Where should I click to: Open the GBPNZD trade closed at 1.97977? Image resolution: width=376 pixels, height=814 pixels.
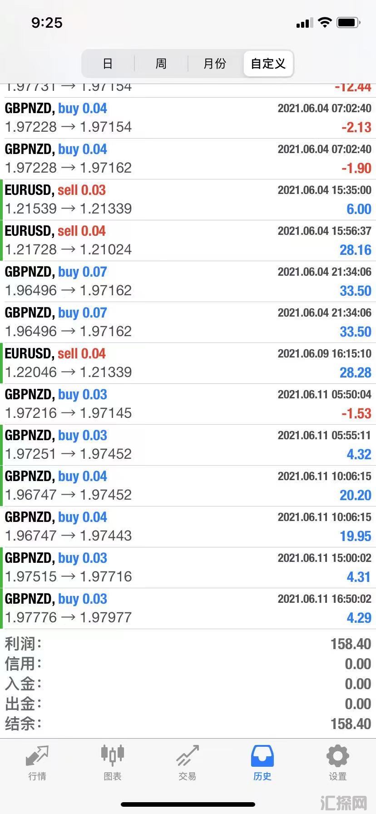coord(188,608)
